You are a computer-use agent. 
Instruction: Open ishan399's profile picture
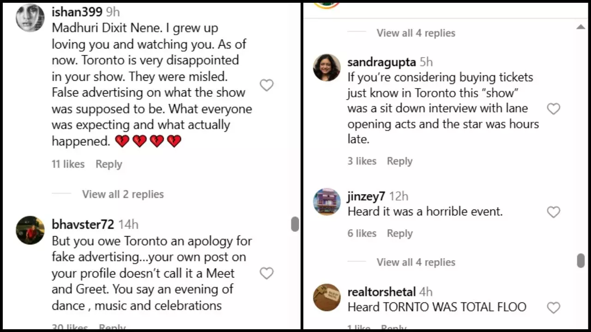point(30,18)
